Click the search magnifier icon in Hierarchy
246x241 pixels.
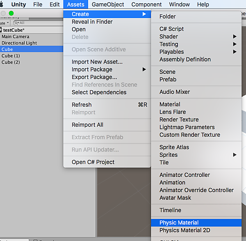(17, 23)
